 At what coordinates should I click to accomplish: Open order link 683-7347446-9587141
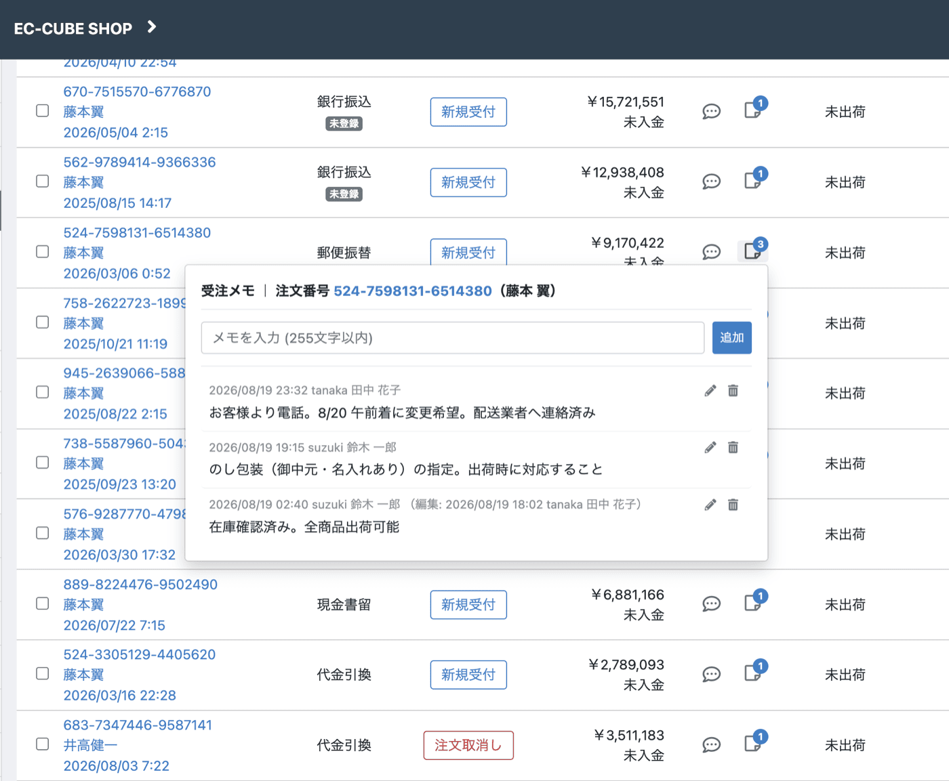pos(138,725)
